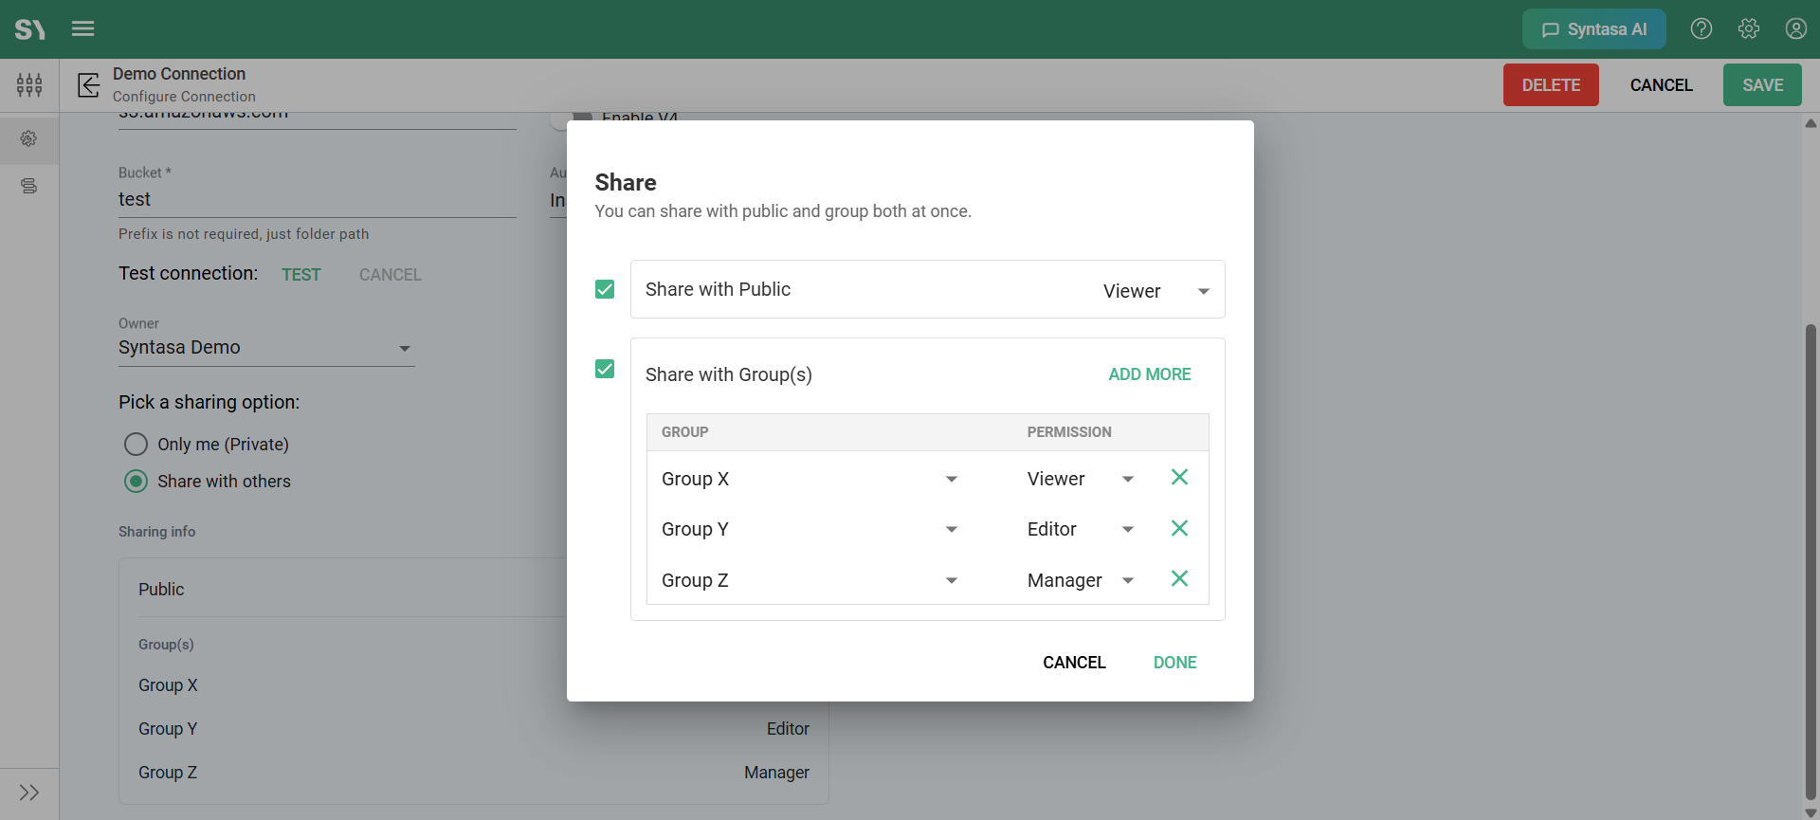Open the Public permission Viewer dropdown
This screenshot has width=1820, height=820.
pyautogui.click(x=1156, y=291)
